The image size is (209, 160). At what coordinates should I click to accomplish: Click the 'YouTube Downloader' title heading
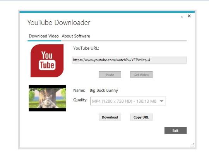tap(59, 22)
